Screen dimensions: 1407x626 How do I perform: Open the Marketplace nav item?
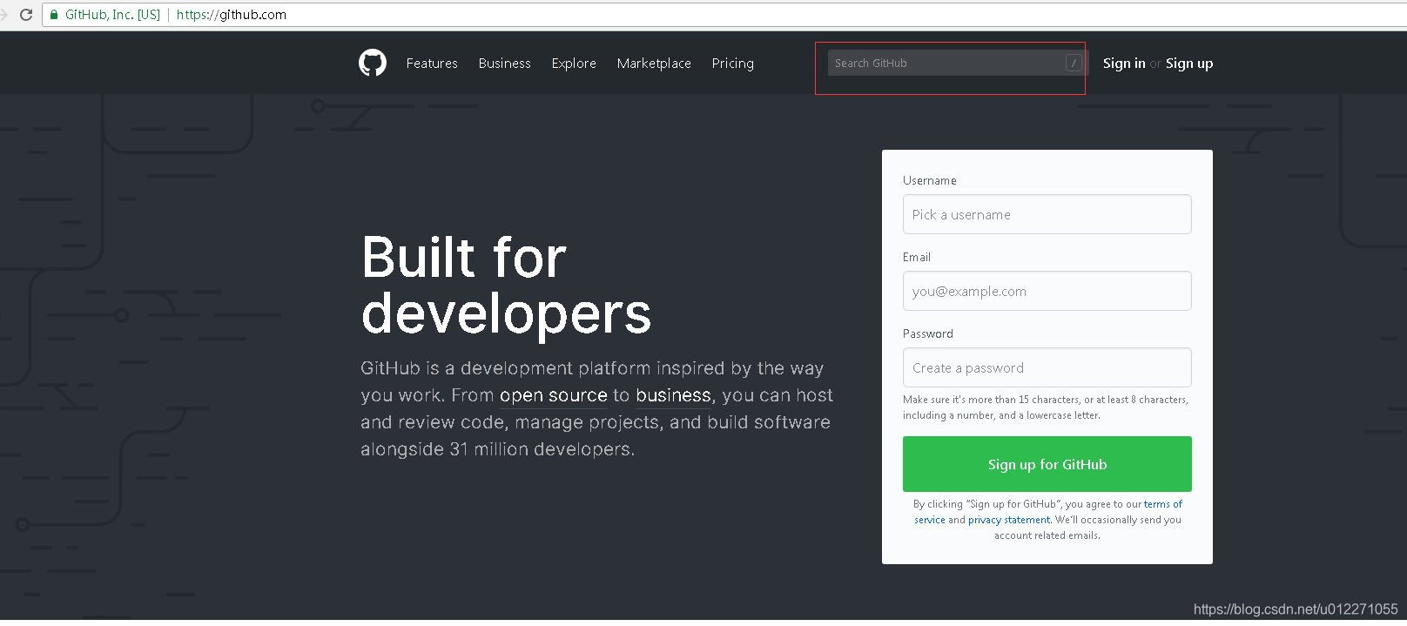[654, 64]
